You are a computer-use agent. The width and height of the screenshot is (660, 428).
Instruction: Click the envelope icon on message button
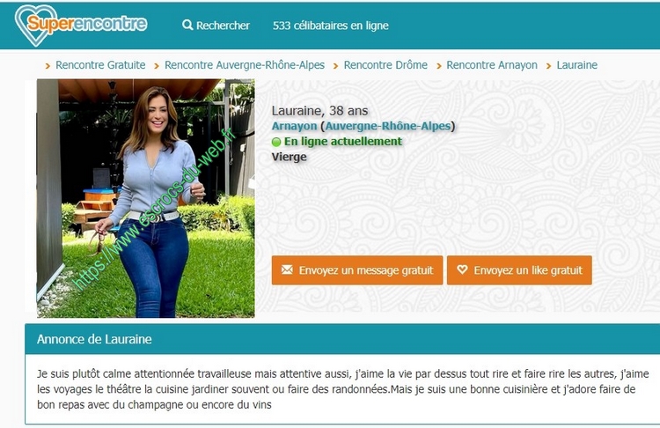tap(287, 269)
